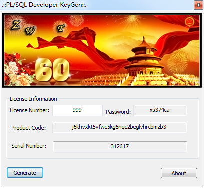Click the anniversary banner image
This screenshot has width=204, height=188.
[102, 50]
